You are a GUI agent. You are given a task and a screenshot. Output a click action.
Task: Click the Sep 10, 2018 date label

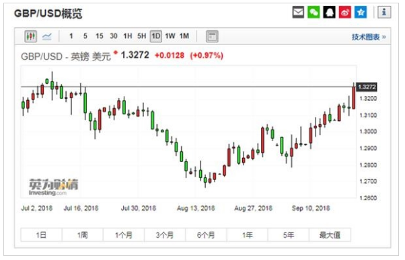[311, 208]
